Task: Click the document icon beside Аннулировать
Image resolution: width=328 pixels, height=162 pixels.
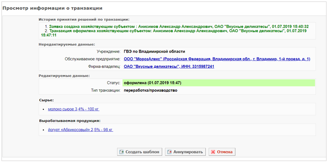Action: (x=169, y=152)
